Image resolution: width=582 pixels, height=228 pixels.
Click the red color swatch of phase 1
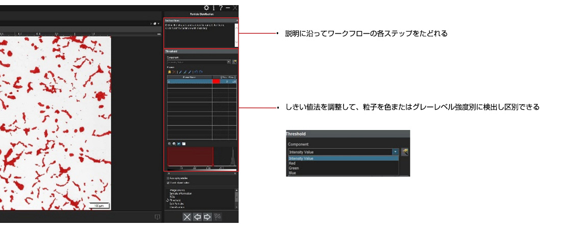pos(216,81)
